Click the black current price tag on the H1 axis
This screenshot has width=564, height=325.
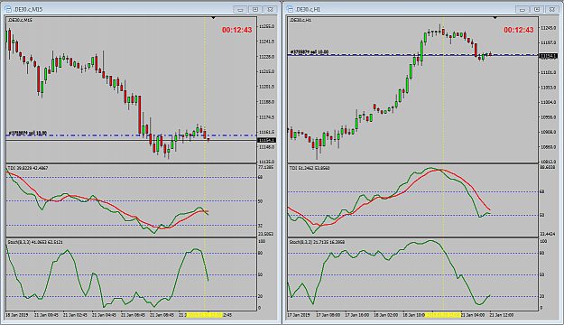pyautogui.click(x=548, y=56)
